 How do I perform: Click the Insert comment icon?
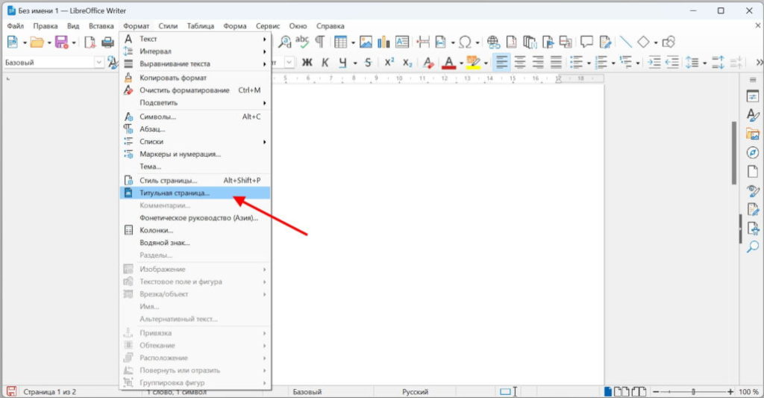coord(586,42)
